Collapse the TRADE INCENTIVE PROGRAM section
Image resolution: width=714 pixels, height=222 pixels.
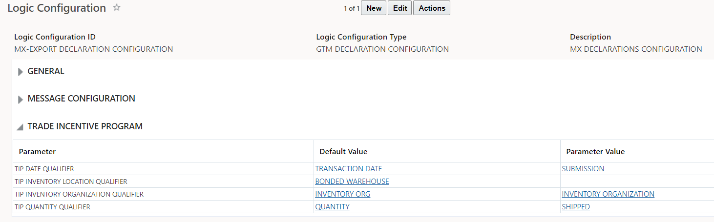pyautogui.click(x=20, y=127)
